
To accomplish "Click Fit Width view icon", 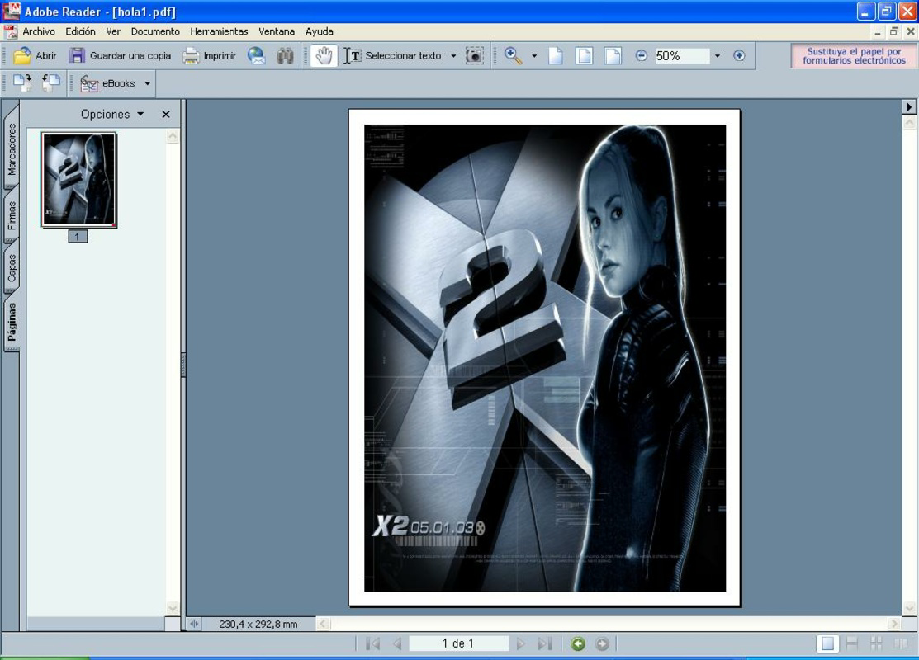I will 613,55.
